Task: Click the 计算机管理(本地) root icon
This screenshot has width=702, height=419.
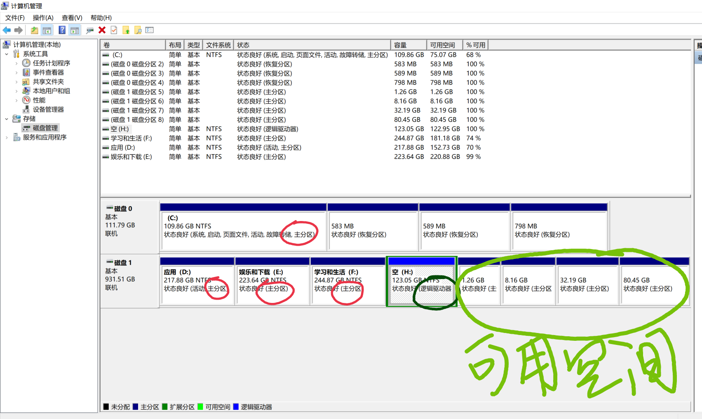Action: [7, 44]
